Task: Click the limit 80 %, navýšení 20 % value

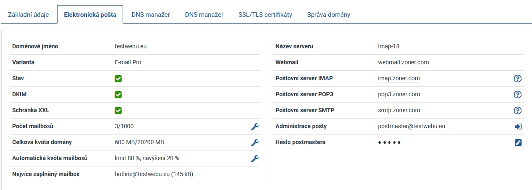Action: click(147, 158)
